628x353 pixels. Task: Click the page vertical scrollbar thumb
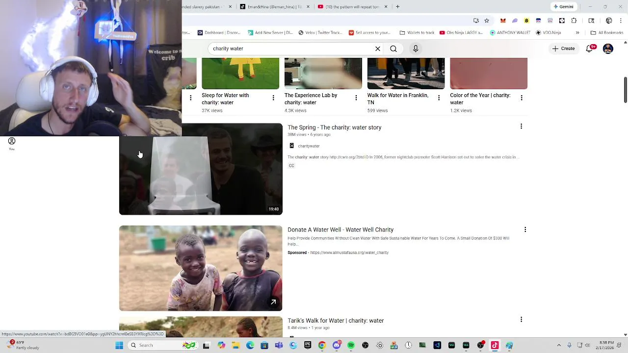pyautogui.click(x=626, y=90)
